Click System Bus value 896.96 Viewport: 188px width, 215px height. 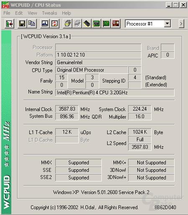click(x=67, y=117)
